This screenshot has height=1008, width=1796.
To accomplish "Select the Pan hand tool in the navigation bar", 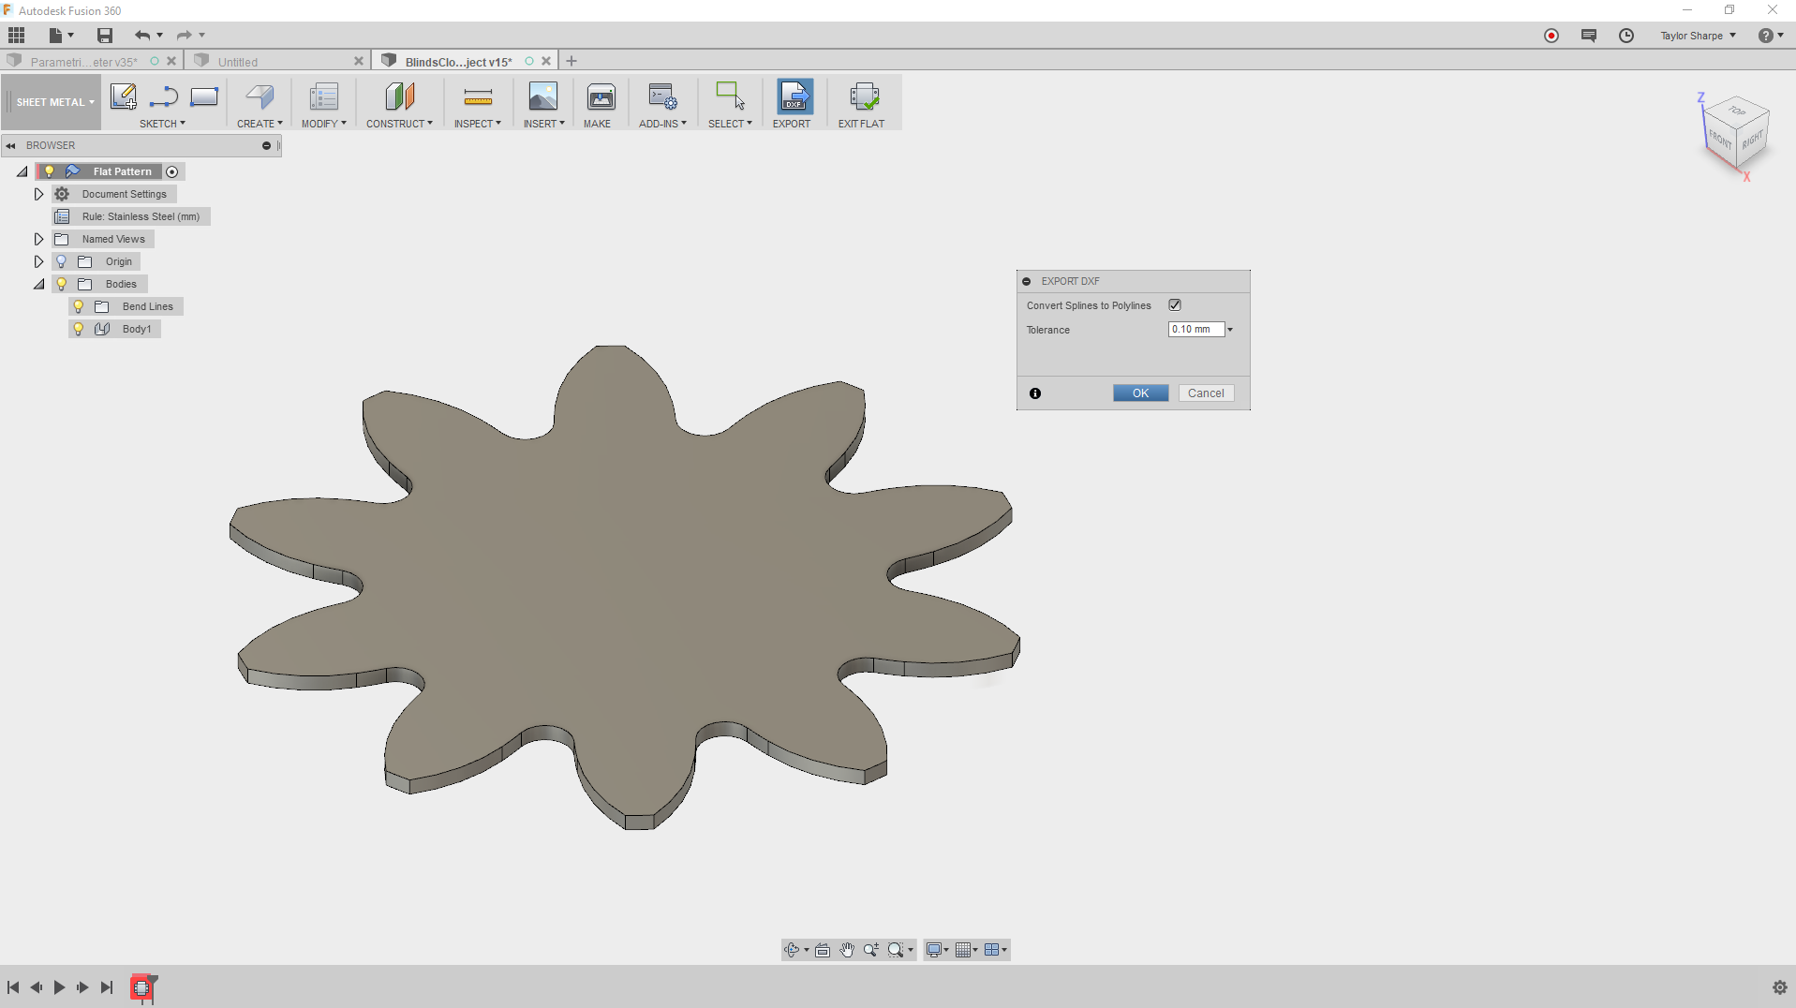I will [847, 950].
